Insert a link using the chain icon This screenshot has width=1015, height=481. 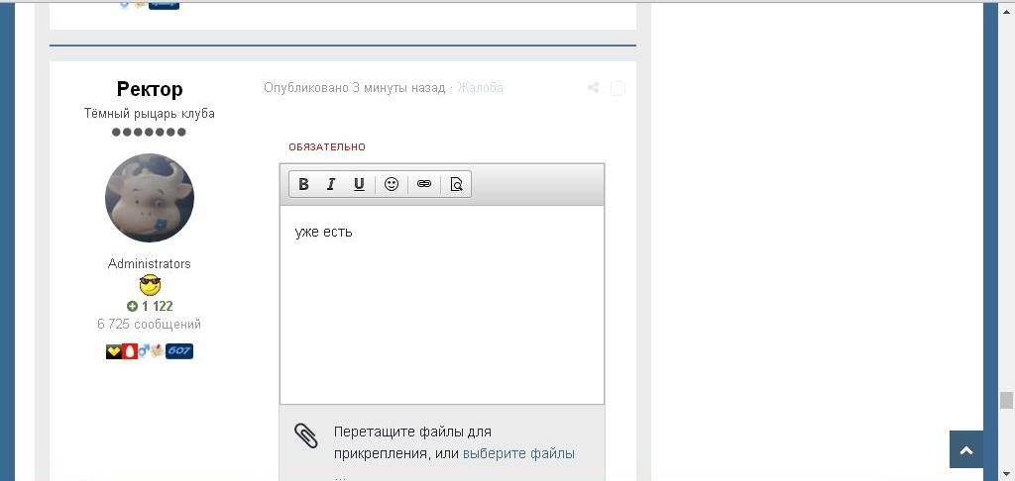424,184
